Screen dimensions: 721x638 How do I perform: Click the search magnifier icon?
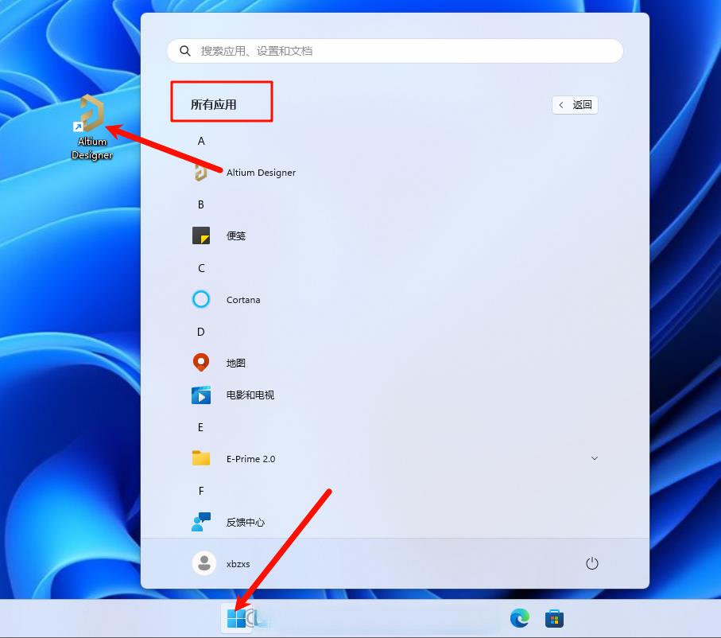point(185,51)
